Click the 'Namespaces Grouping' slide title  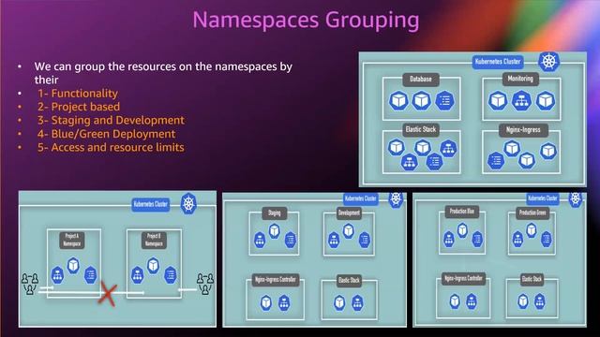coord(306,20)
